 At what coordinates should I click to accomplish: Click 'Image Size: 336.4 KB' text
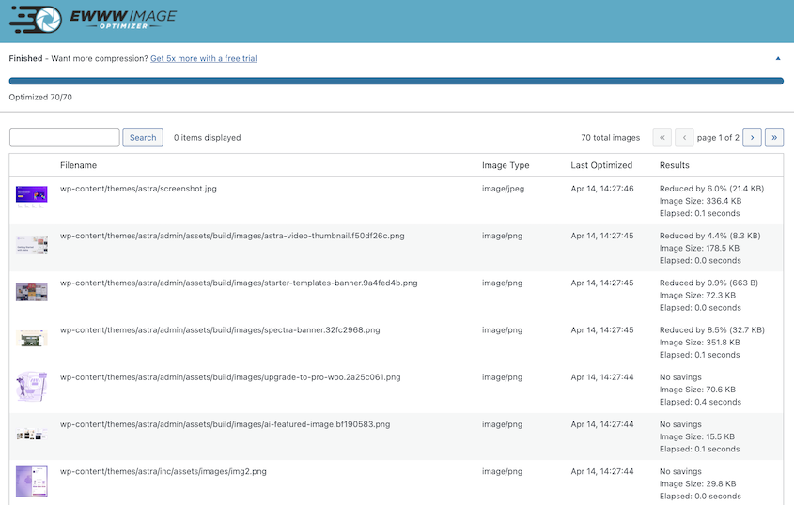700,201
